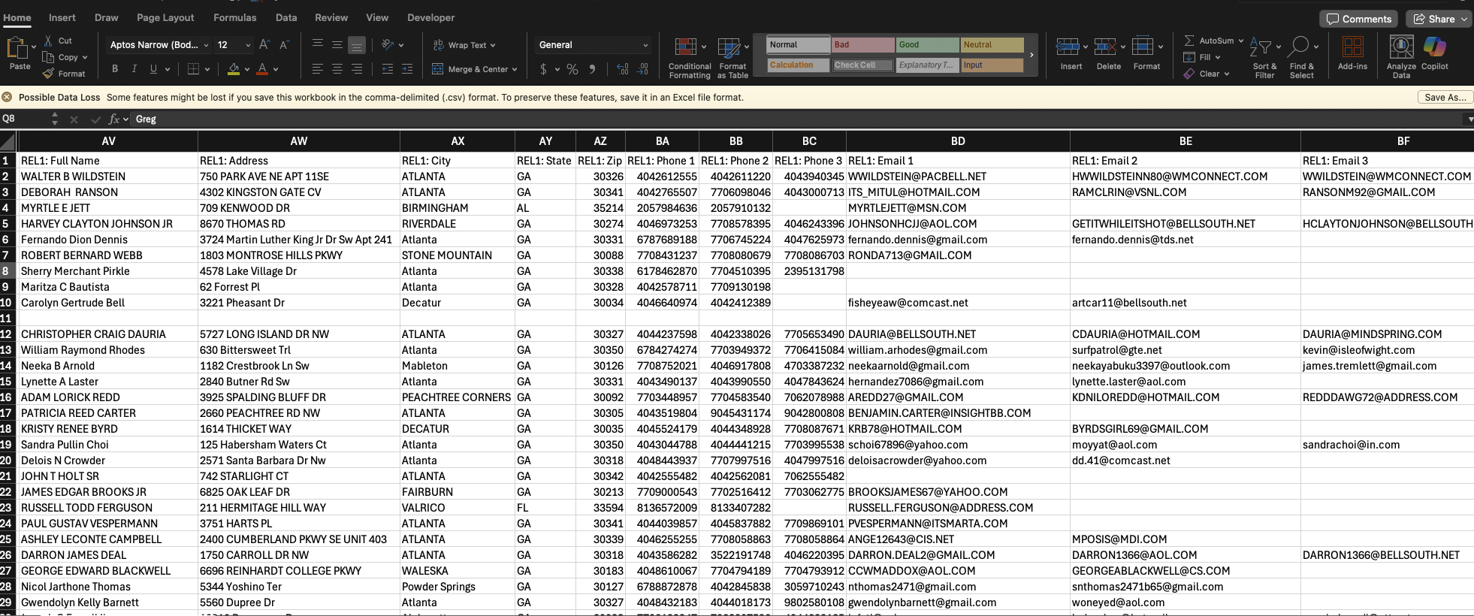Click the Format painter brush icon
The height and width of the screenshot is (616, 1474).
49,74
